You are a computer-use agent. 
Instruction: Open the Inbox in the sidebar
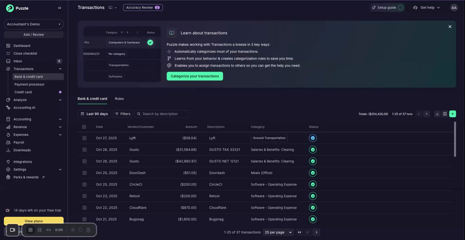(18, 61)
